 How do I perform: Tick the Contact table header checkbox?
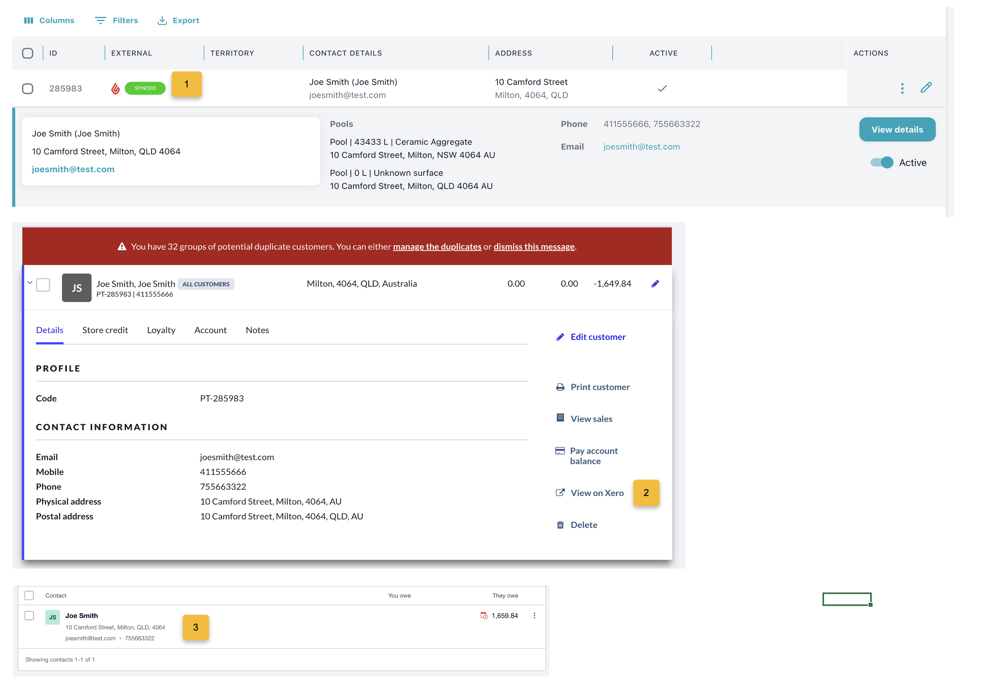click(x=29, y=596)
